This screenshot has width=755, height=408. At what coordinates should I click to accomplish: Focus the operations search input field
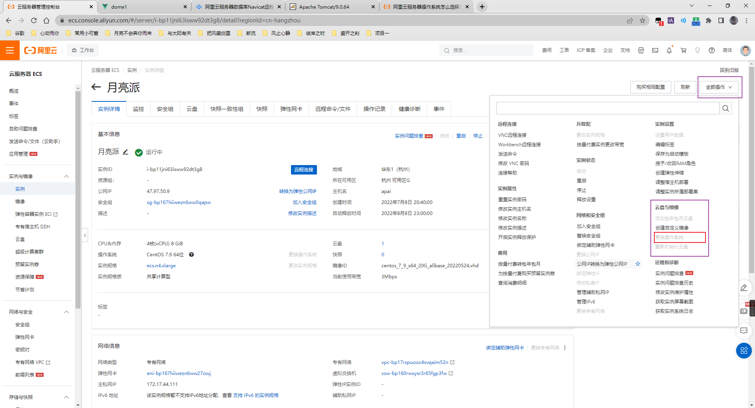click(x=608, y=108)
